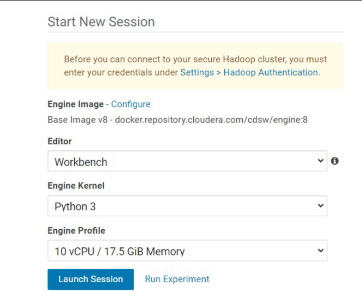Open the Engine Kernel dropdown showing Python 3
362x291 pixels.
pyautogui.click(x=187, y=205)
